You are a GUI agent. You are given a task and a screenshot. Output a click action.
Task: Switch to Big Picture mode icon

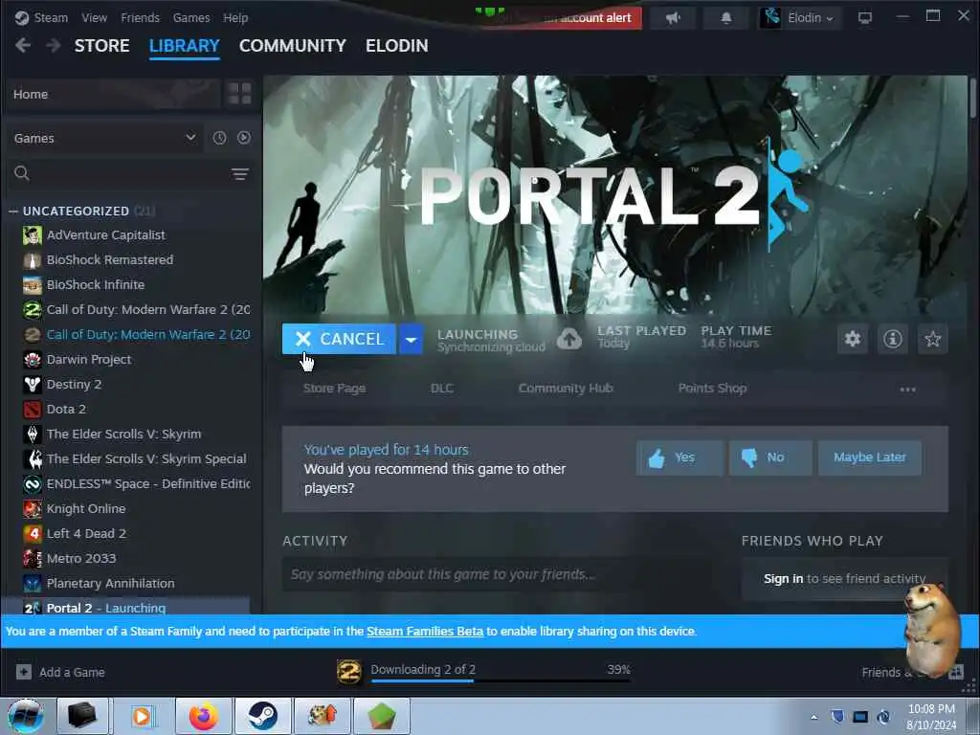[x=865, y=17]
